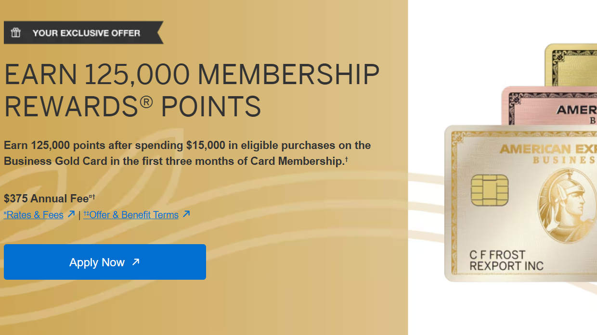
Task: Click the bold offer description paragraph
Action: click(188, 153)
